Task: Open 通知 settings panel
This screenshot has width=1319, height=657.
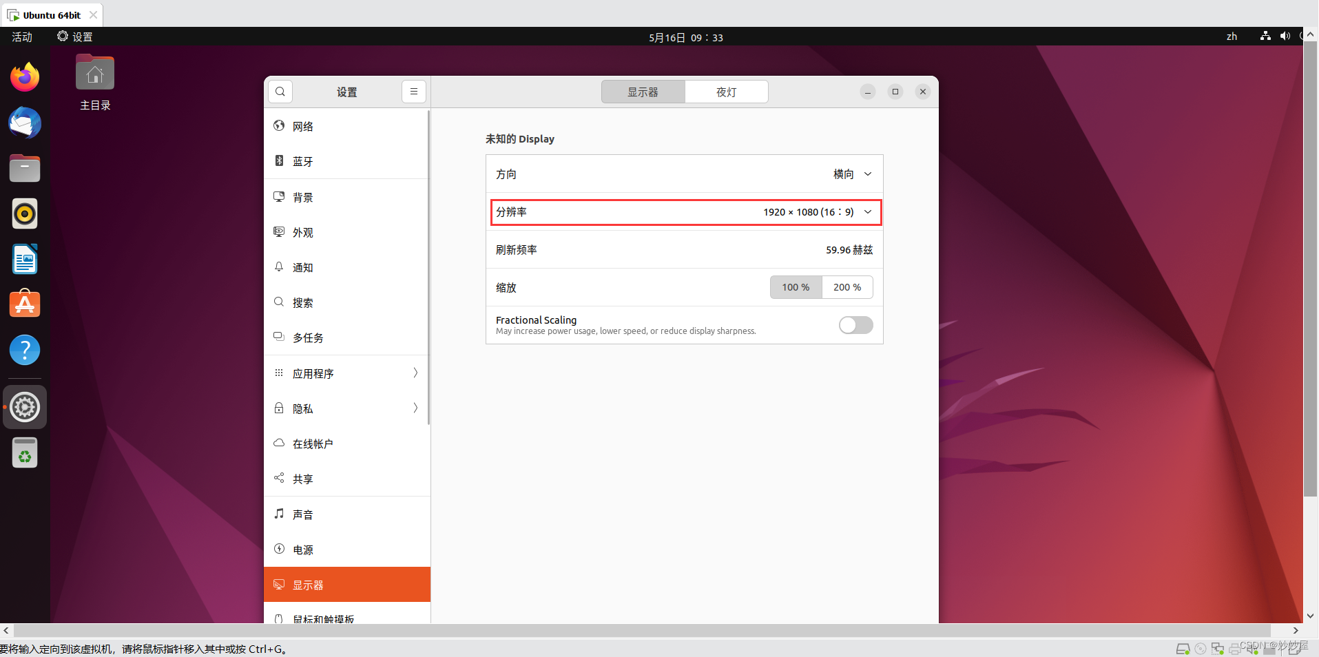Action: (346, 267)
